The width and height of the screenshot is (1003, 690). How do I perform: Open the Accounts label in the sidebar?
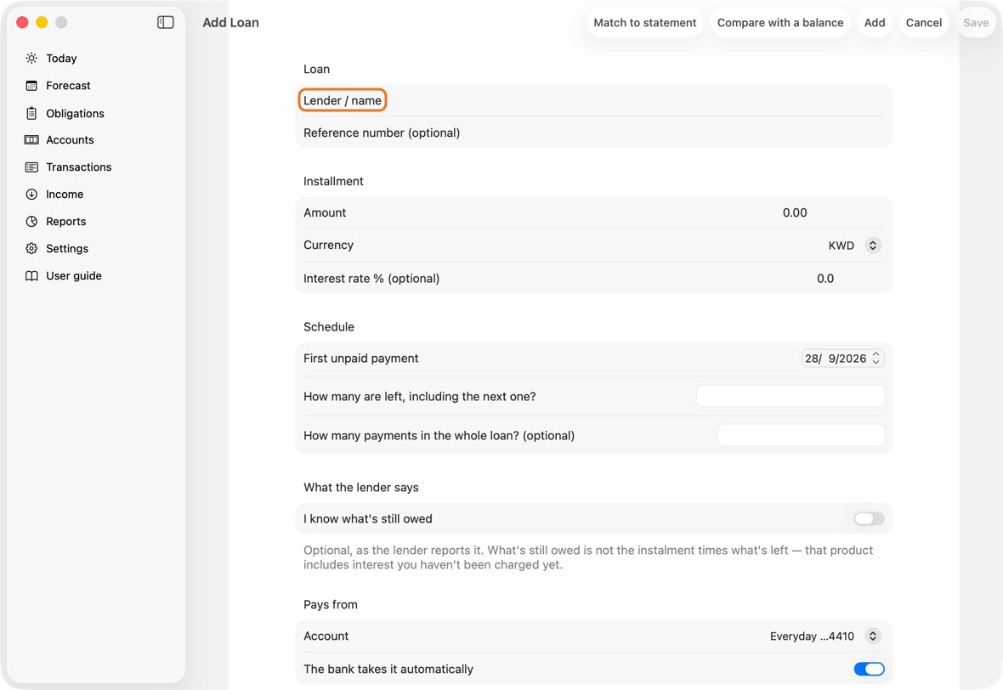[x=70, y=140]
